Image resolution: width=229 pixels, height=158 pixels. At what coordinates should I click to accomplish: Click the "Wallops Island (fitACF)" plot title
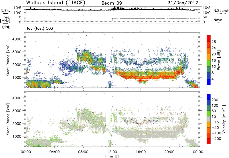point(56,3)
